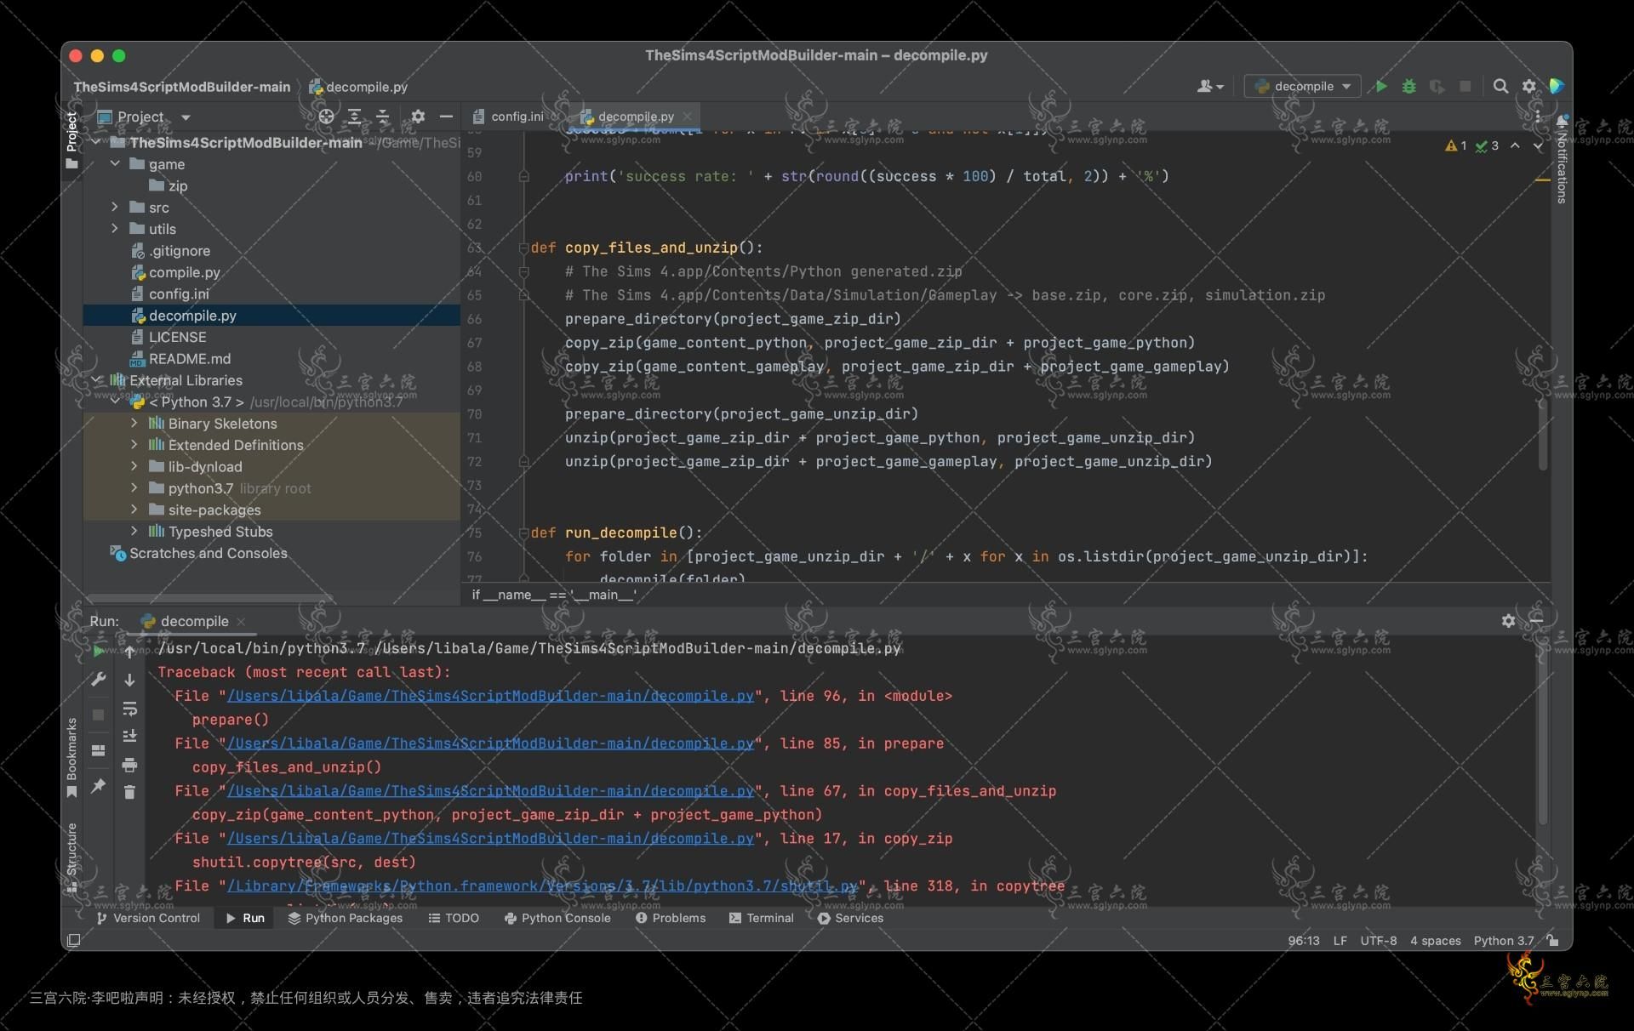1634x1031 pixels.
Task: Open Python Packages tool window
Action: click(346, 918)
